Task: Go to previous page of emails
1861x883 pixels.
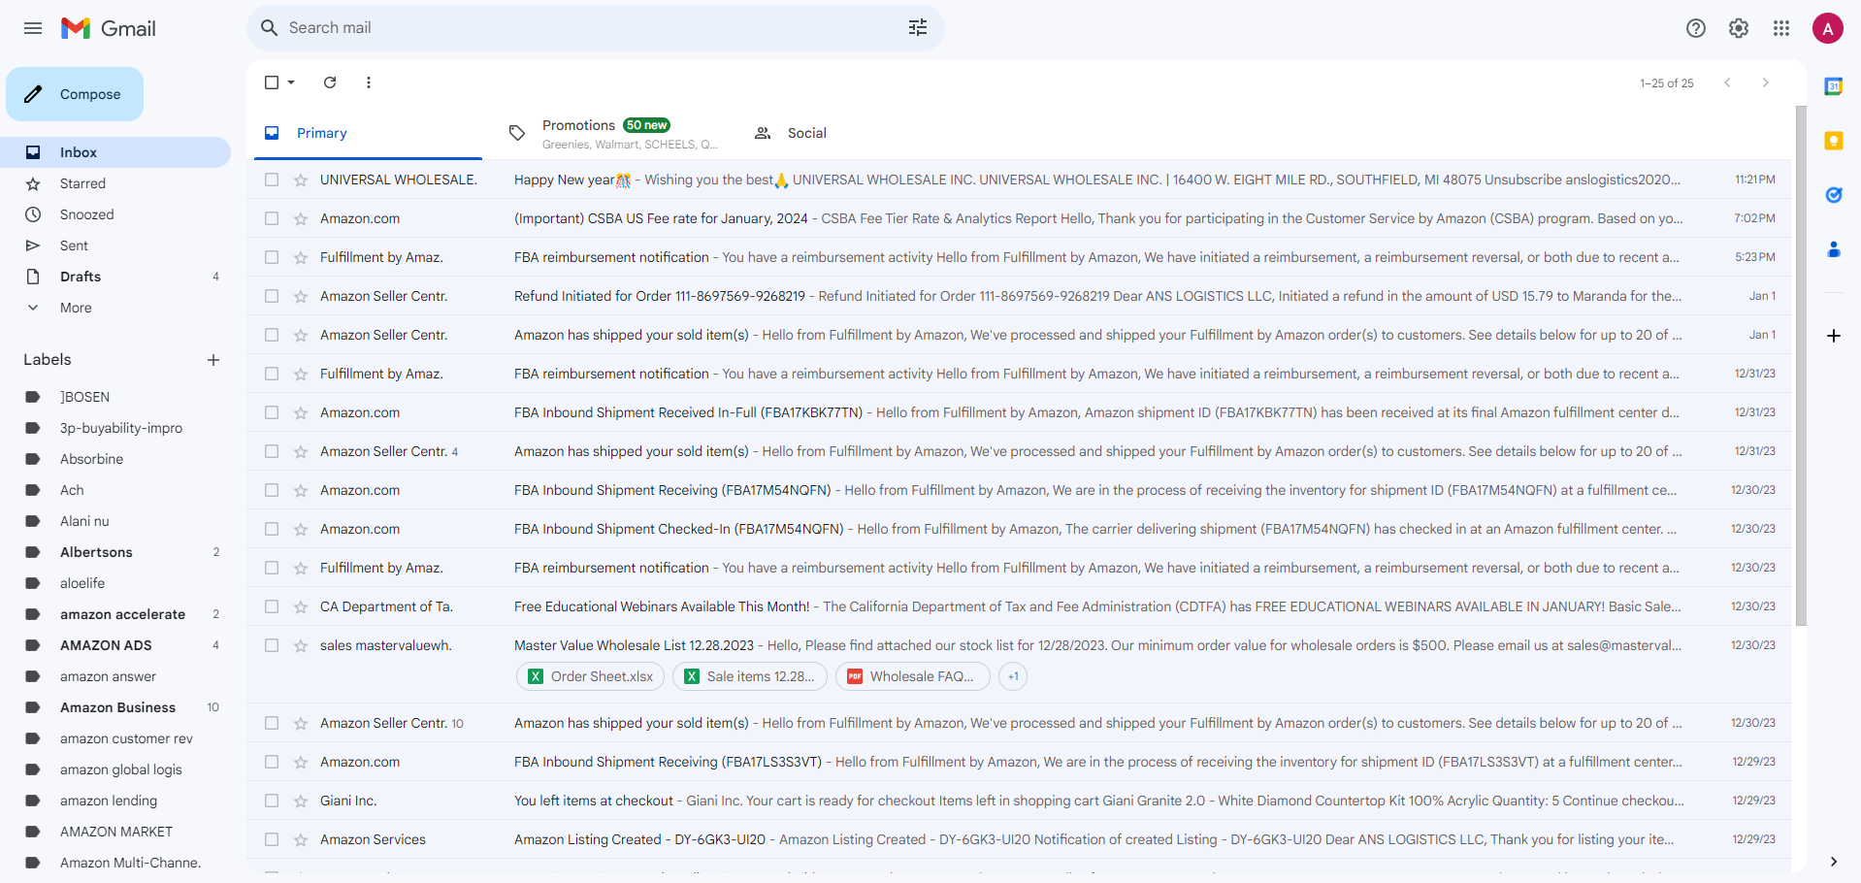Action: [1727, 82]
